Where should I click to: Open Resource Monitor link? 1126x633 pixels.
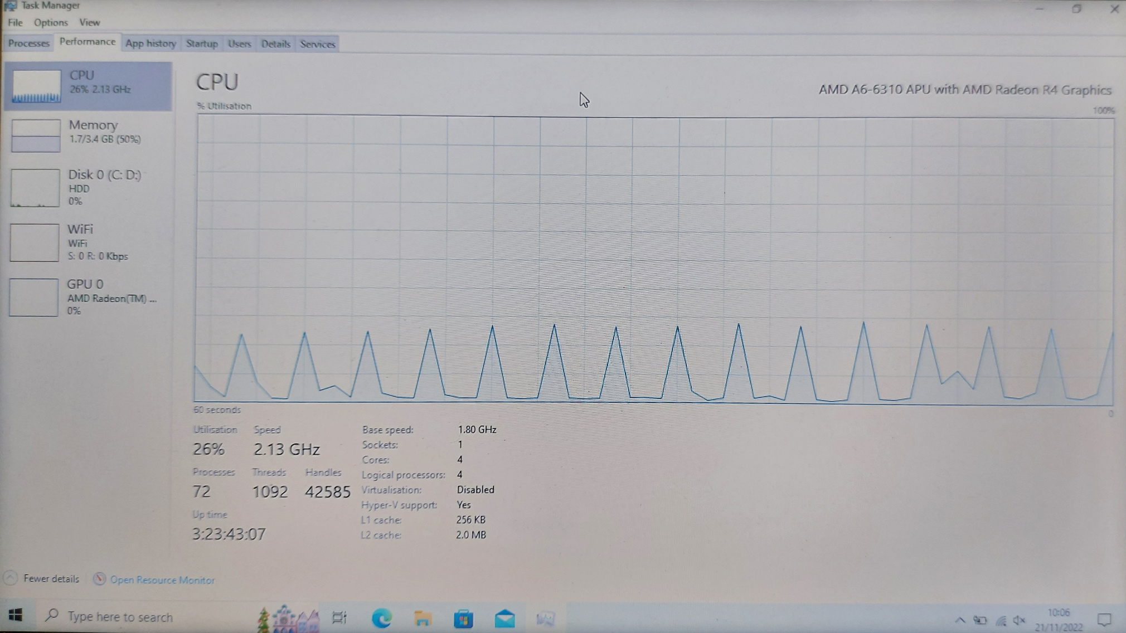tap(162, 580)
